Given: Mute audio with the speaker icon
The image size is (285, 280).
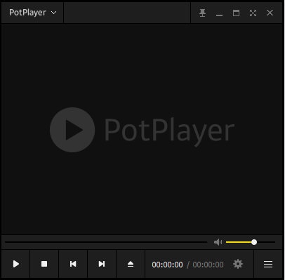Looking at the screenshot, I should (x=218, y=242).
